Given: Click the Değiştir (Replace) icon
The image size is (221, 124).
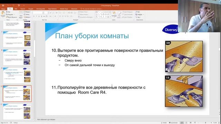Looking at the screenshot, I should [x=136, y=14].
